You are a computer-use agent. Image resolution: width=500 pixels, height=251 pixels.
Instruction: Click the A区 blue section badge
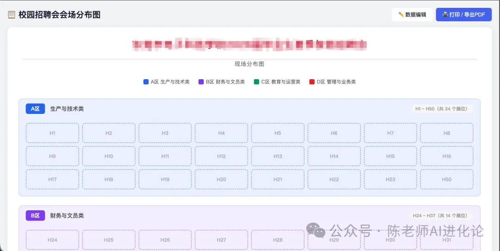coord(35,109)
